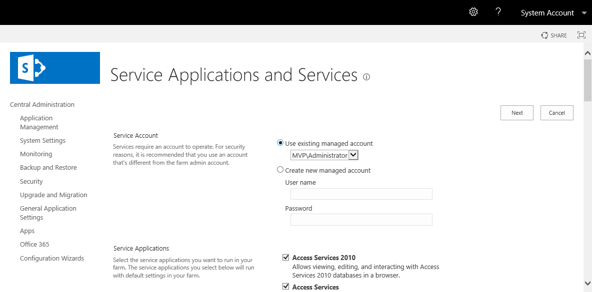Open the settings gear menu
Screen dimensions: 592x292
point(473,12)
